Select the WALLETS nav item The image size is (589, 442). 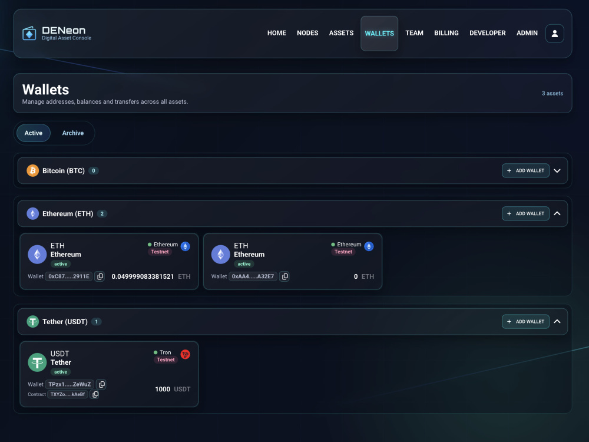[379, 34]
